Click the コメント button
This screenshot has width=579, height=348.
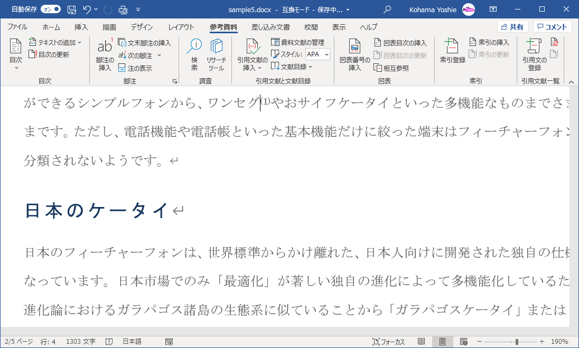point(552,26)
